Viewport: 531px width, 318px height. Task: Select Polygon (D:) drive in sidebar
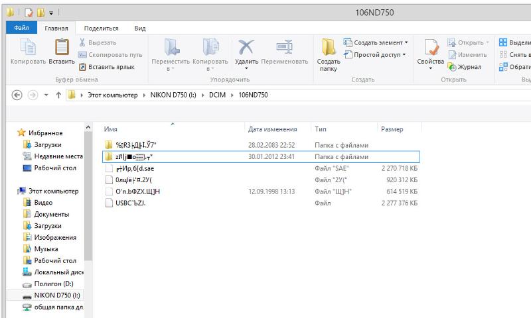click(52, 284)
